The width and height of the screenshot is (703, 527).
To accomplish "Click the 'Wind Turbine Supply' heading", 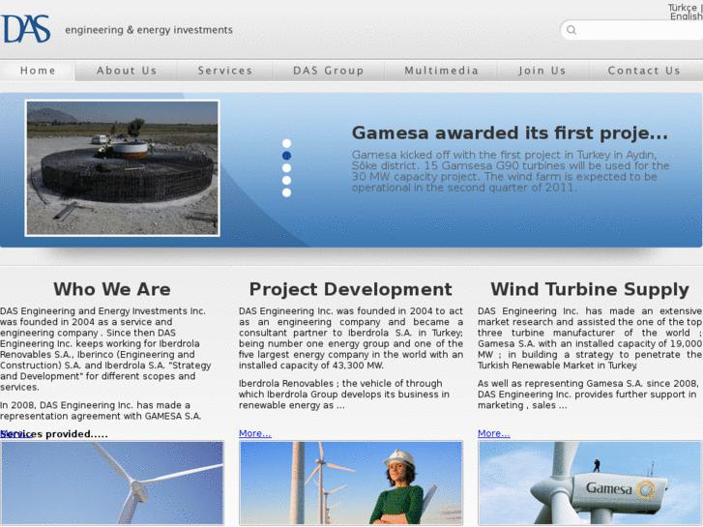I will (590, 289).
